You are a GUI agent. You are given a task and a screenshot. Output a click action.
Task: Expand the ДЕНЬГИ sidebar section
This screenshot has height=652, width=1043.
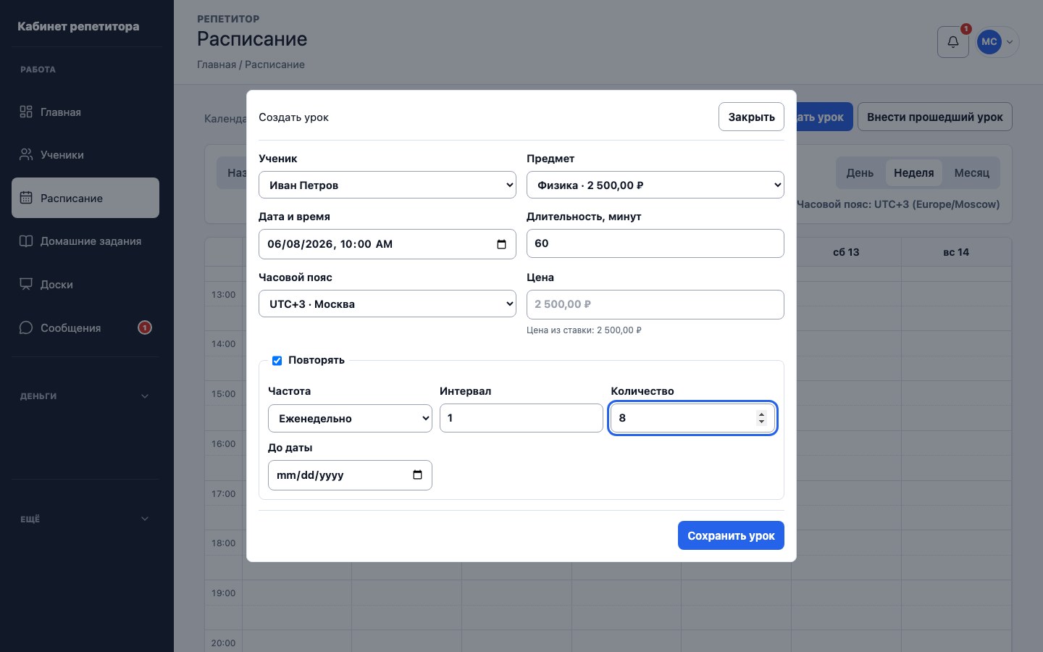(x=85, y=396)
